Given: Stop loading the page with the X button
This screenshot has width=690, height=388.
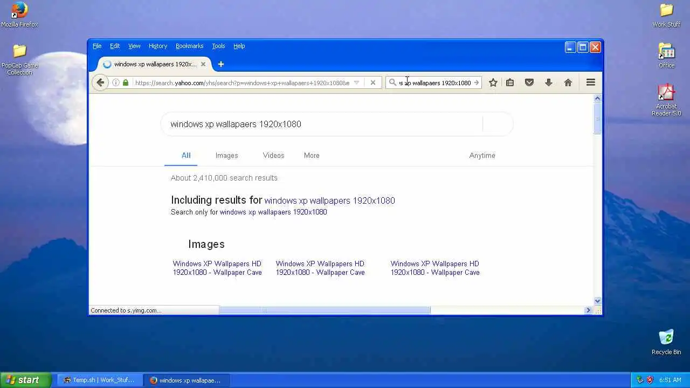Looking at the screenshot, I should 372,82.
